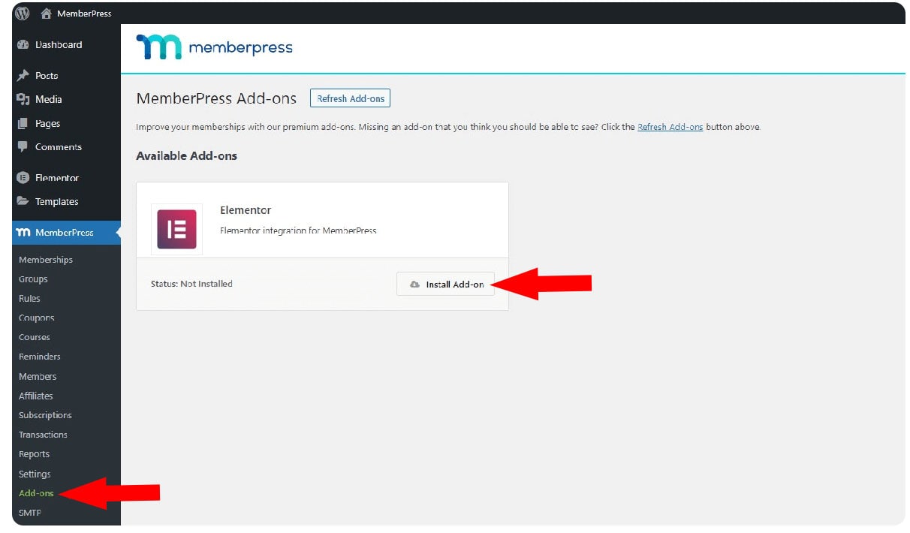The width and height of the screenshot is (910, 533).
Task: Open the Subscriptions submenu item
Action: 45,415
